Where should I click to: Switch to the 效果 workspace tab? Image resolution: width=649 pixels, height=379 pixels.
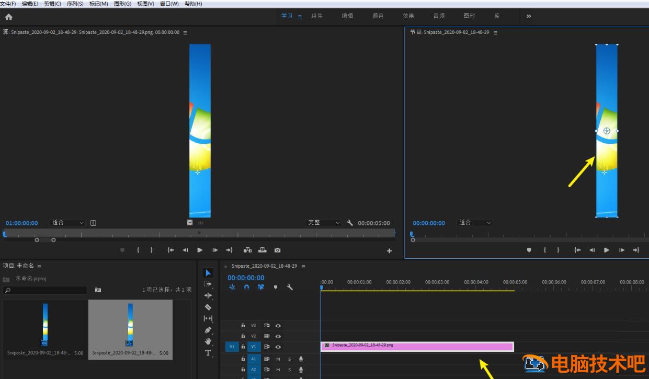click(408, 16)
